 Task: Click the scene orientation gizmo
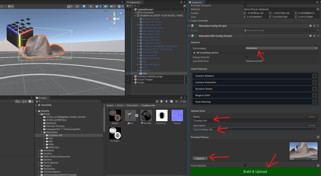click(115, 19)
